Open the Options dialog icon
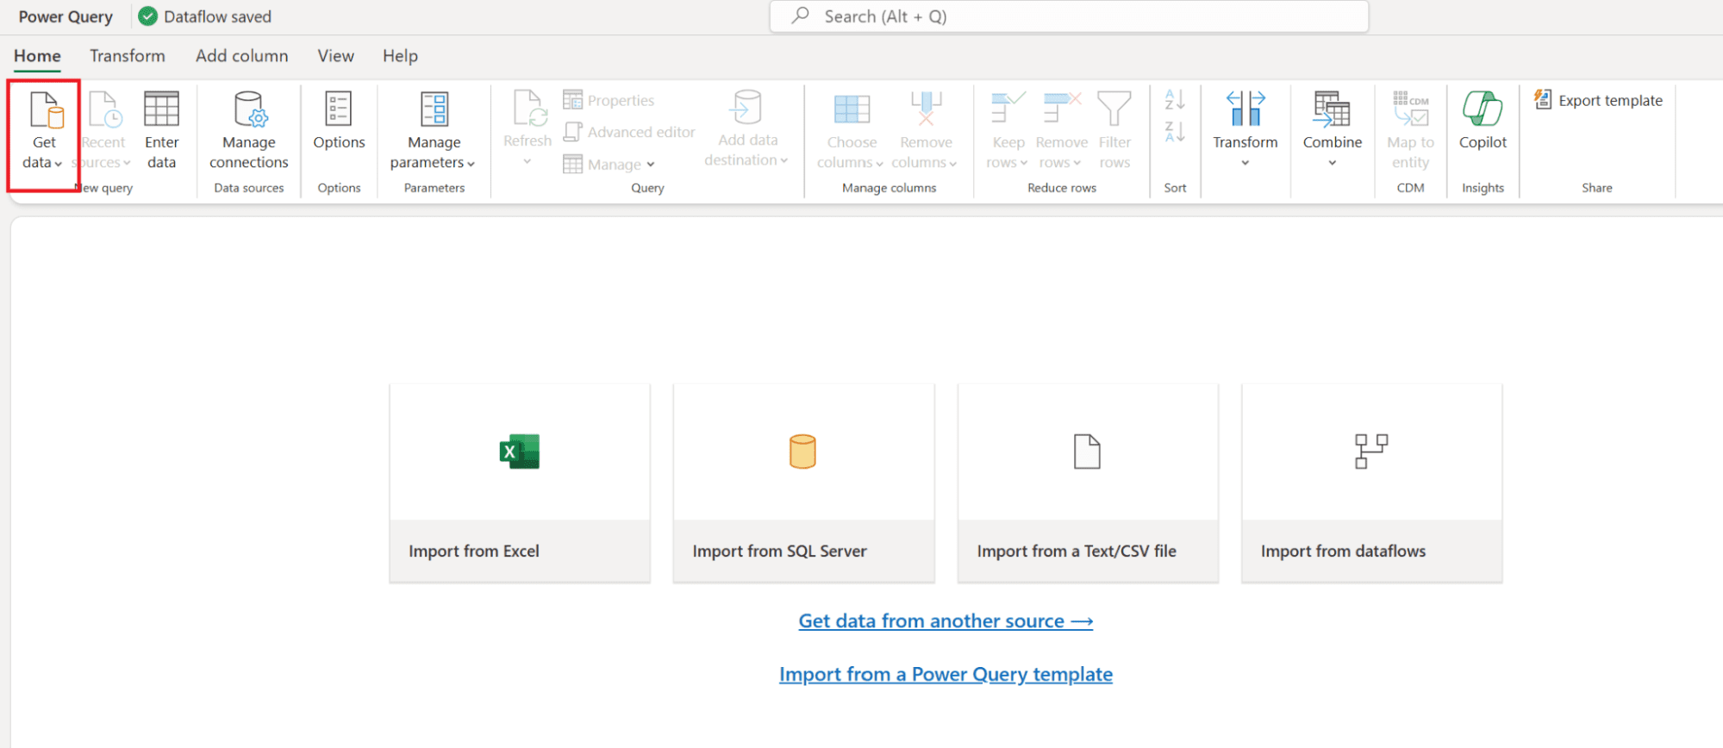Screen dimensions: 1723x748 pos(339,110)
